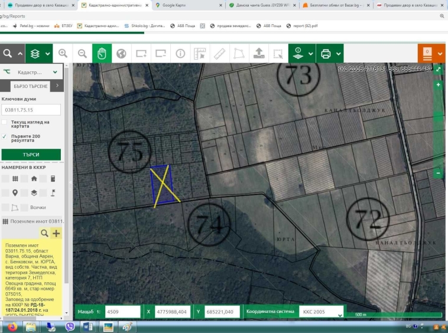Viewport: 448px width, 333px height.
Task: Click the zoom out magnifier tool
Action: point(82,54)
